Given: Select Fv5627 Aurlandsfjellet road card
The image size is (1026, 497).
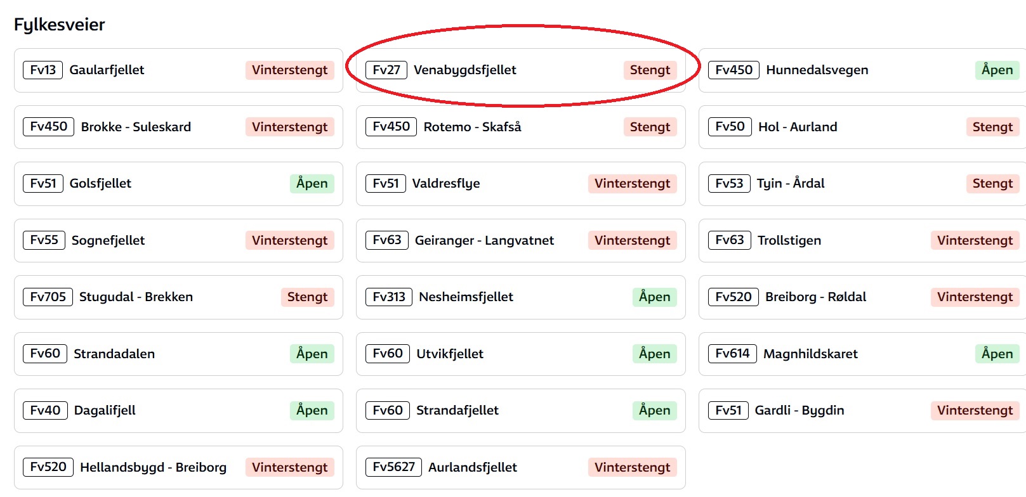Looking at the screenshot, I should pos(521,467).
